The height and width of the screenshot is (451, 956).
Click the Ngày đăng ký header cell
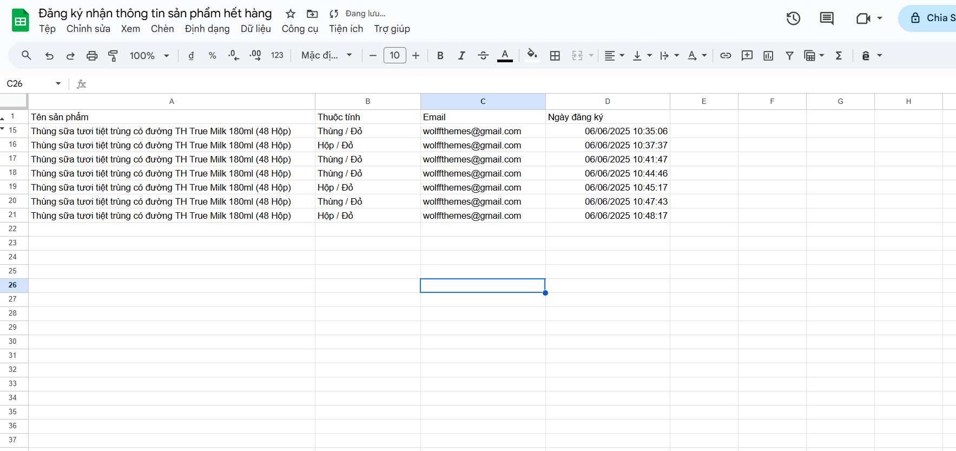(x=608, y=117)
